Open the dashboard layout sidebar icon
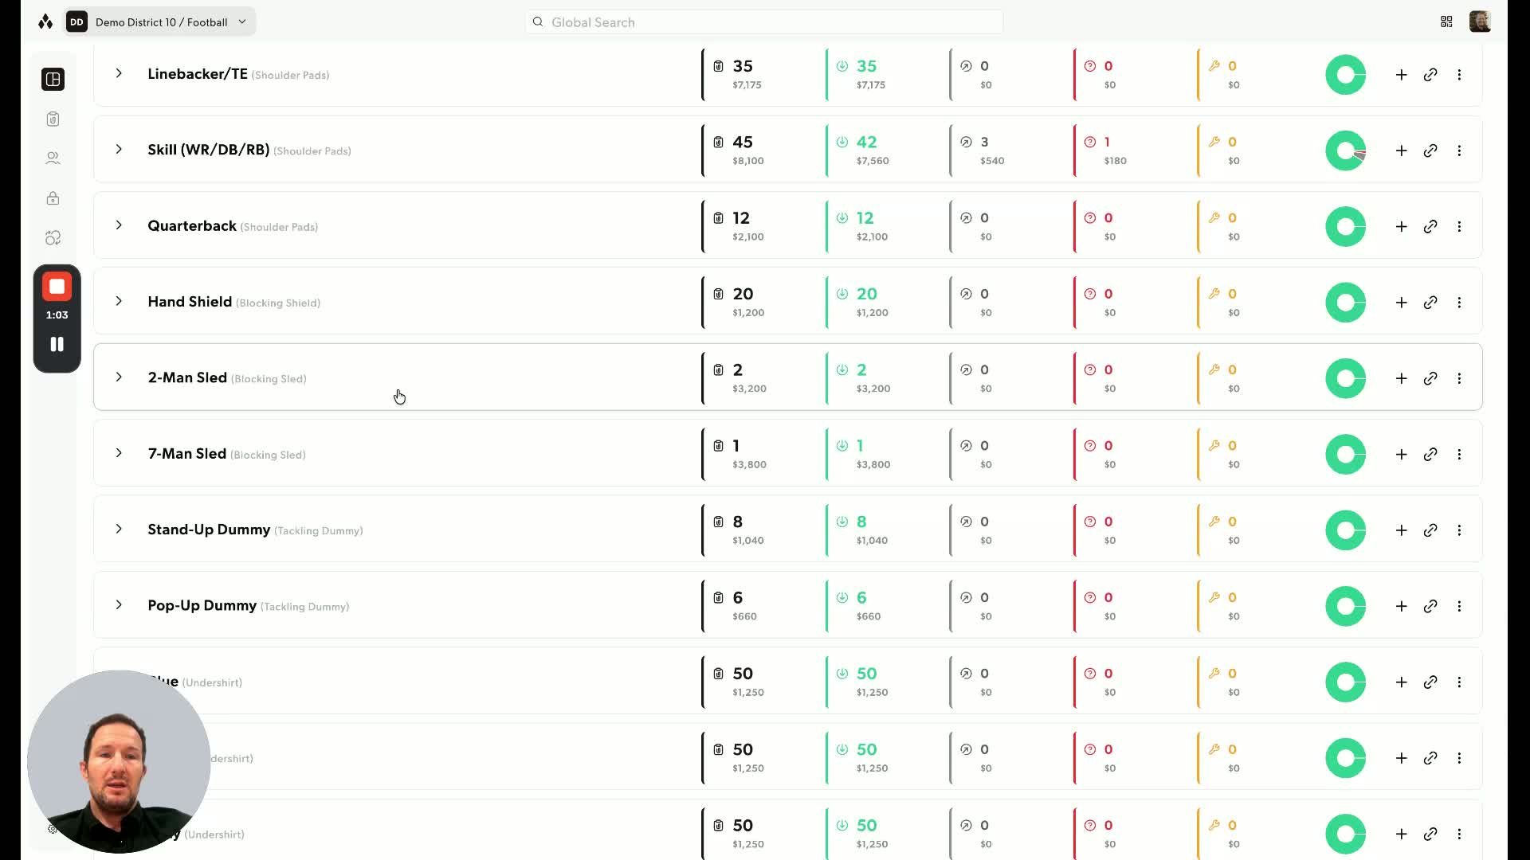The image size is (1530, 860). click(x=53, y=79)
